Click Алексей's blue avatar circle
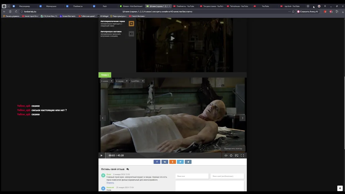The image size is (345, 194). click(x=103, y=189)
